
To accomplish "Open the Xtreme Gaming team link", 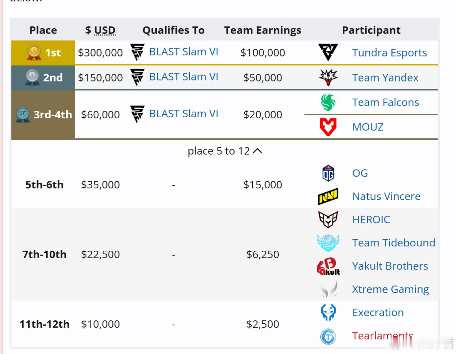I will 390,289.
